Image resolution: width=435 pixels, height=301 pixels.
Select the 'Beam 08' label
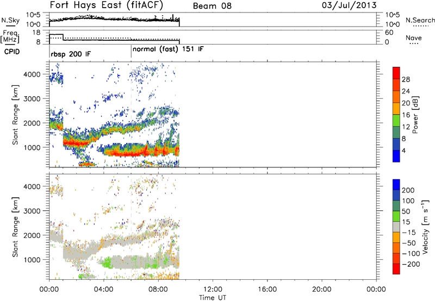point(212,6)
